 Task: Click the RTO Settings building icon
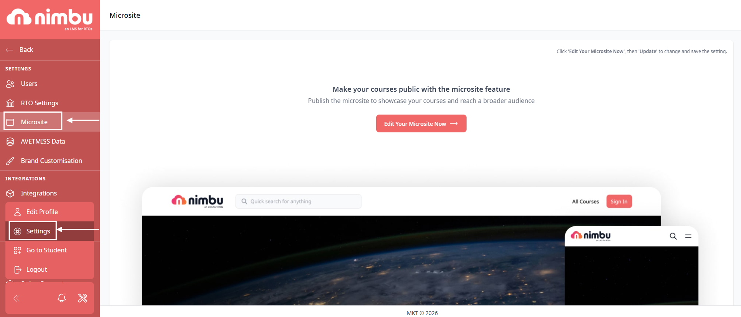click(10, 103)
